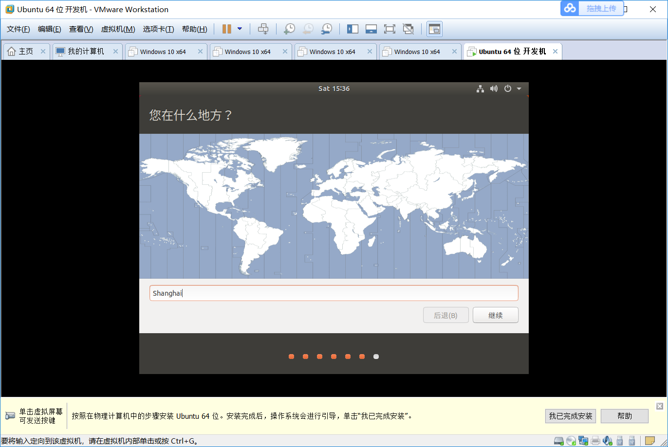Click the Ubuntu power icon in top bar
The height and width of the screenshot is (447, 668).
(508, 89)
